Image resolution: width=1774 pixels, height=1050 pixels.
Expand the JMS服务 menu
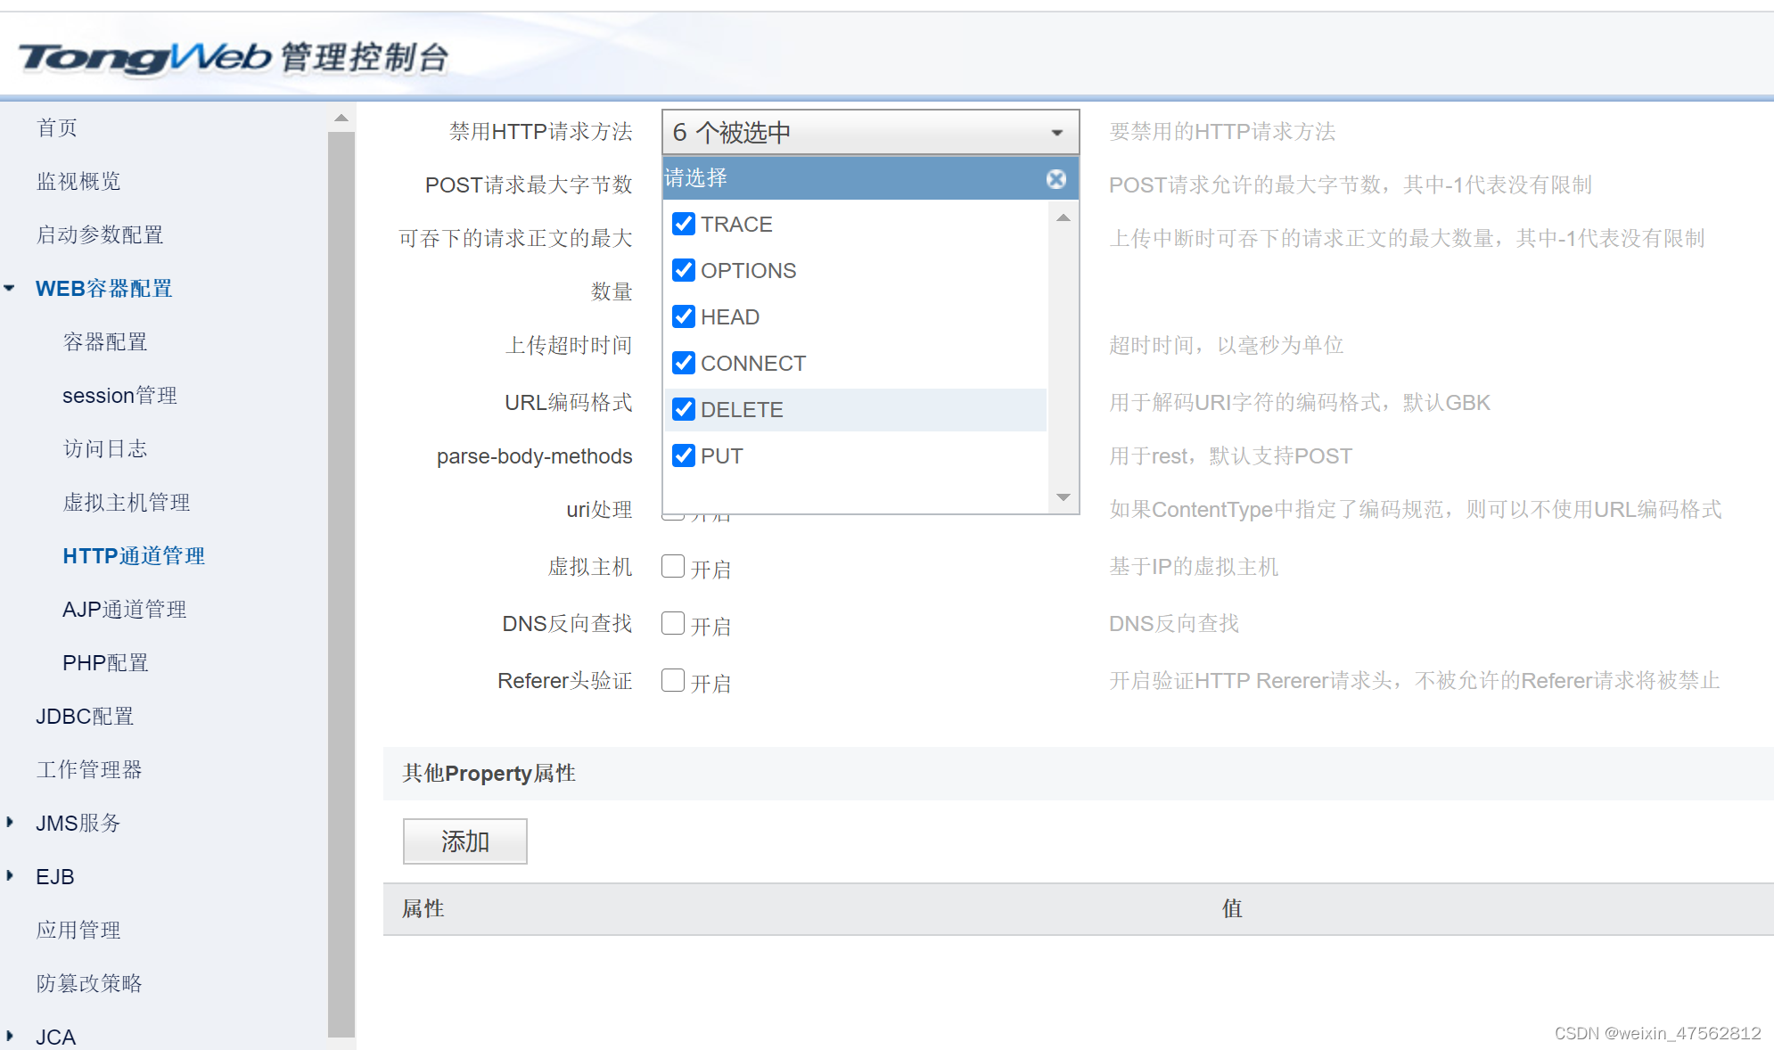click(10, 822)
